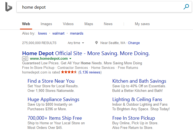Click the location pin icon near Seattle

96,43
